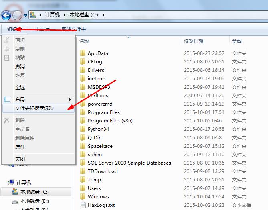Viewport: 268px width, 210px height.
Task: Choose 删除 from the menu
Action: pyautogui.click(x=20, y=120)
